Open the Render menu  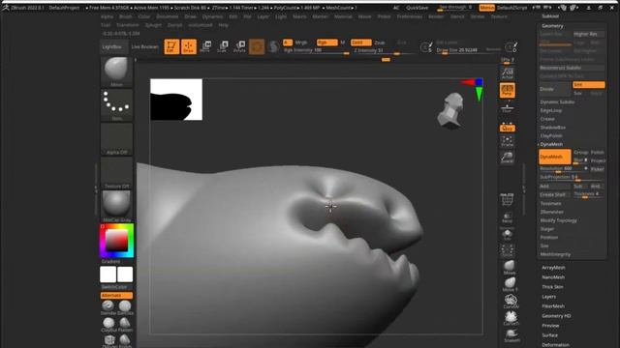[436, 16]
